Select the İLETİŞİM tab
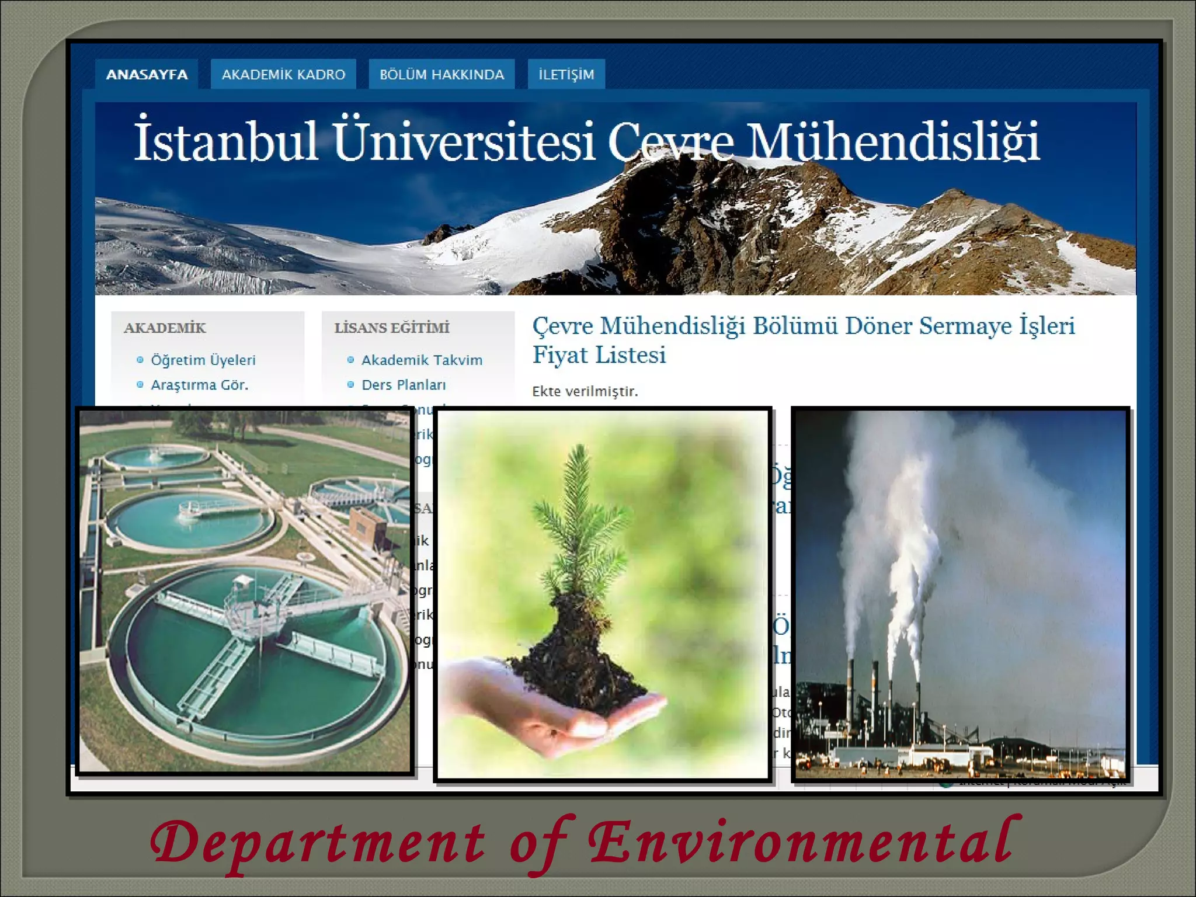 pyautogui.click(x=566, y=74)
